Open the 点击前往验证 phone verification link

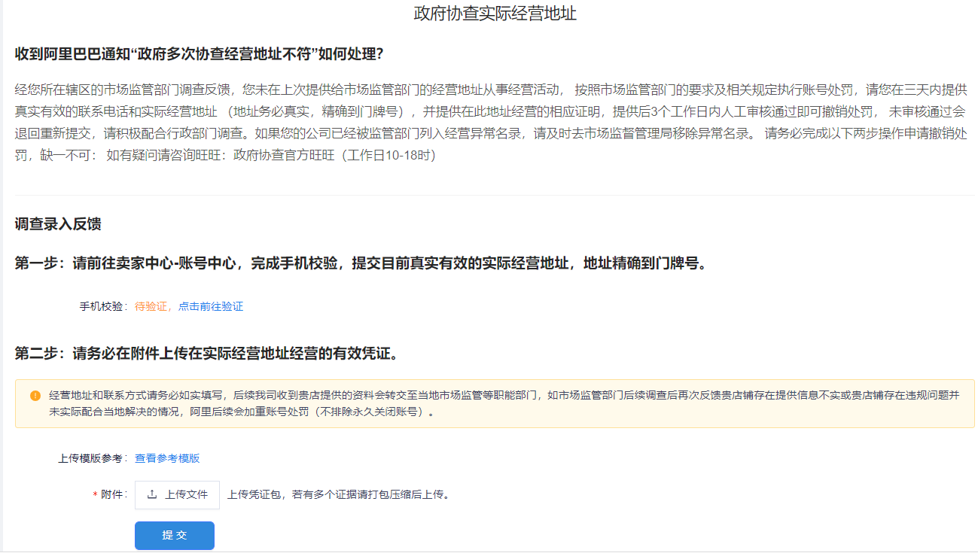click(211, 307)
